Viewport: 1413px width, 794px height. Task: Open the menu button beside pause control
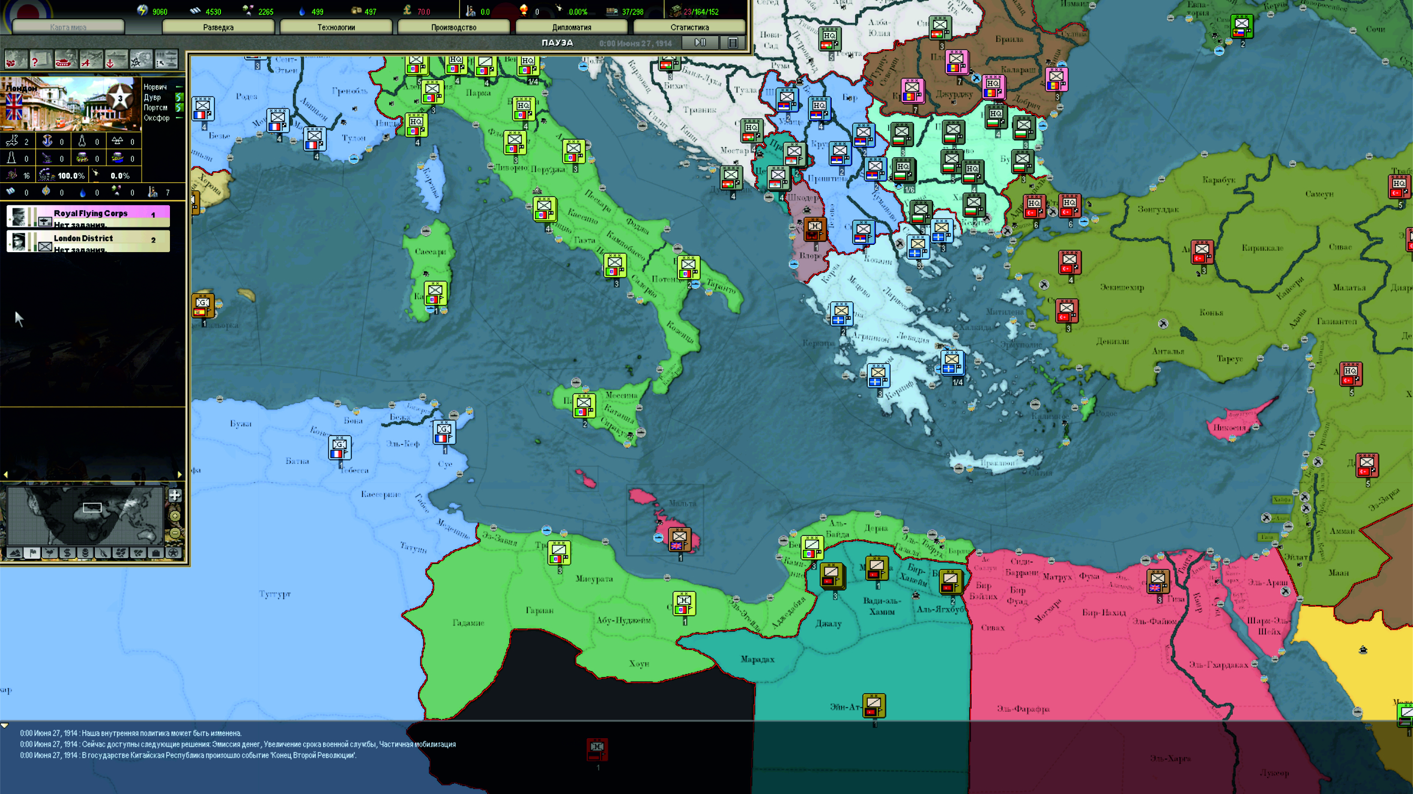pyautogui.click(x=733, y=43)
